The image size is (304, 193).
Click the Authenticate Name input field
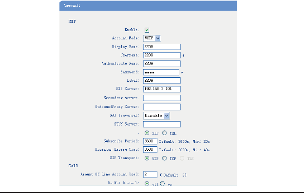click(x=162, y=64)
